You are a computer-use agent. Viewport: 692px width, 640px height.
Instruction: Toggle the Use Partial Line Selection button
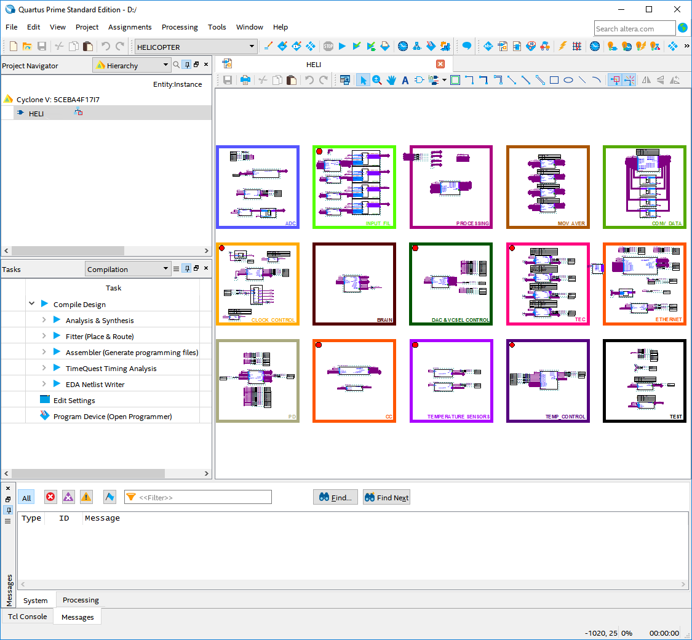(x=629, y=80)
